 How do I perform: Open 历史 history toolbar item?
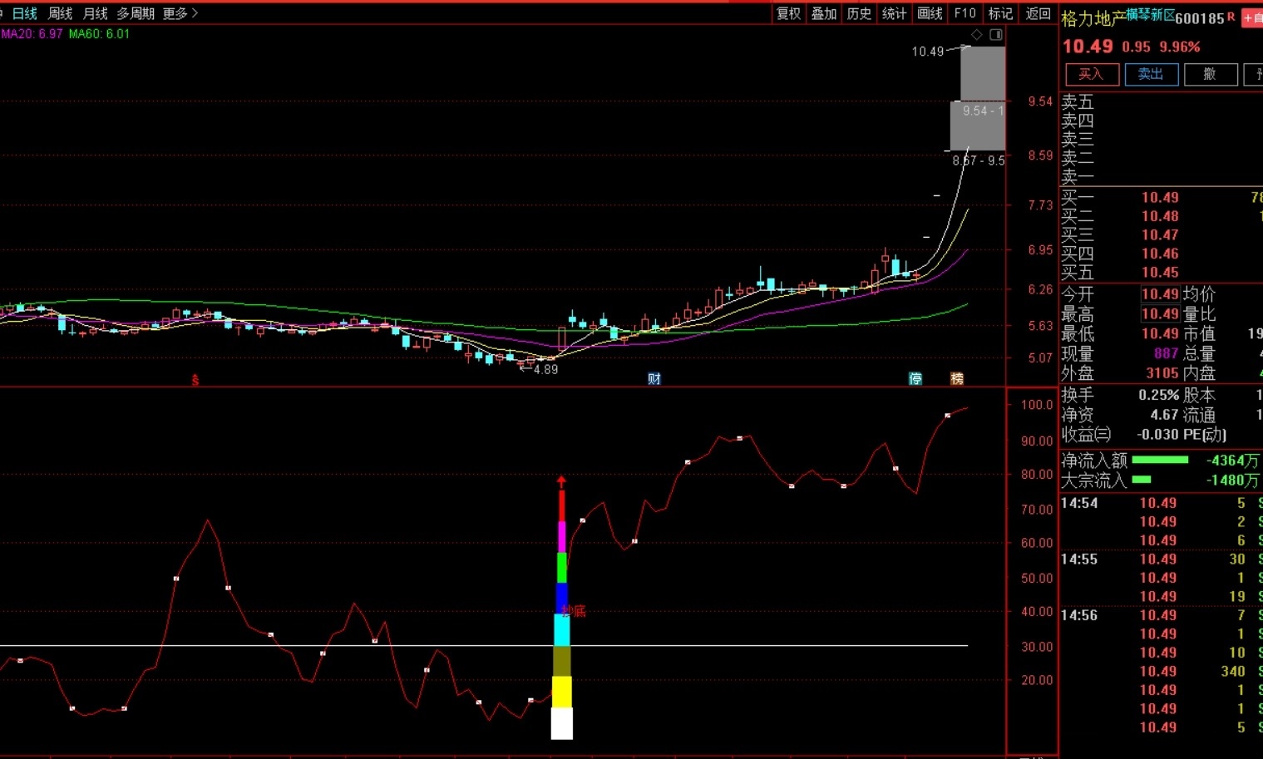click(x=859, y=13)
